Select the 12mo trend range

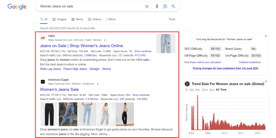pyautogui.click(x=205, y=90)
